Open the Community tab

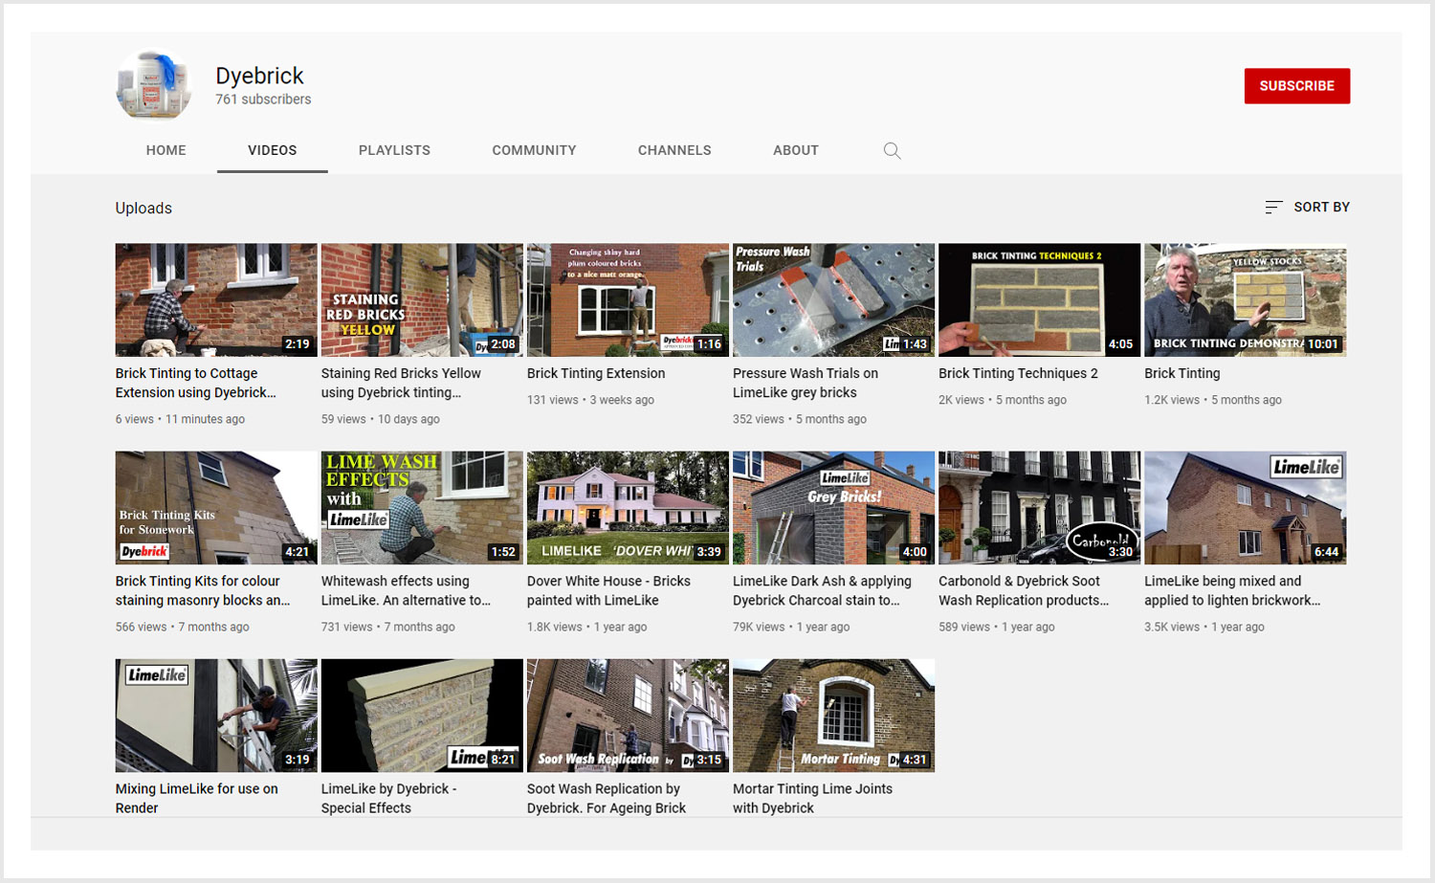click(x=534, y=150)
